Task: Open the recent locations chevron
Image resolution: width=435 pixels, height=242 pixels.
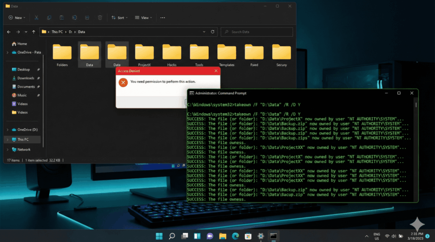Action: 26,32
